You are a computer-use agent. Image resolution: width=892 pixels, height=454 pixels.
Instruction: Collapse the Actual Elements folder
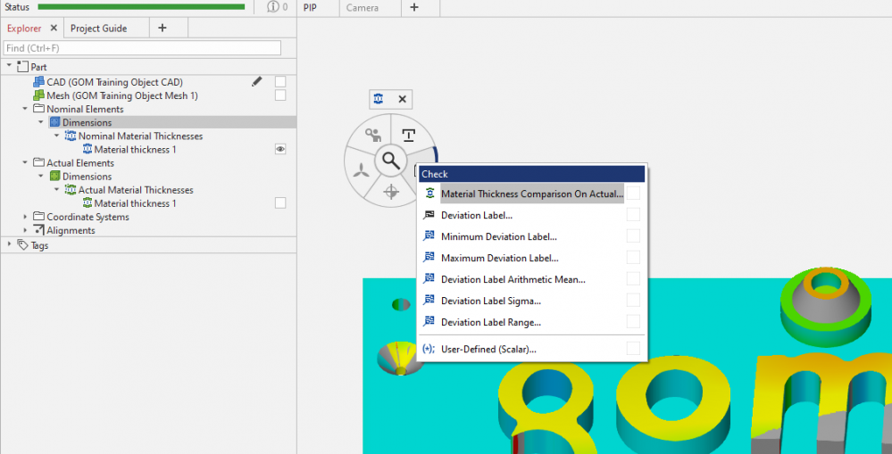[25, 162]
